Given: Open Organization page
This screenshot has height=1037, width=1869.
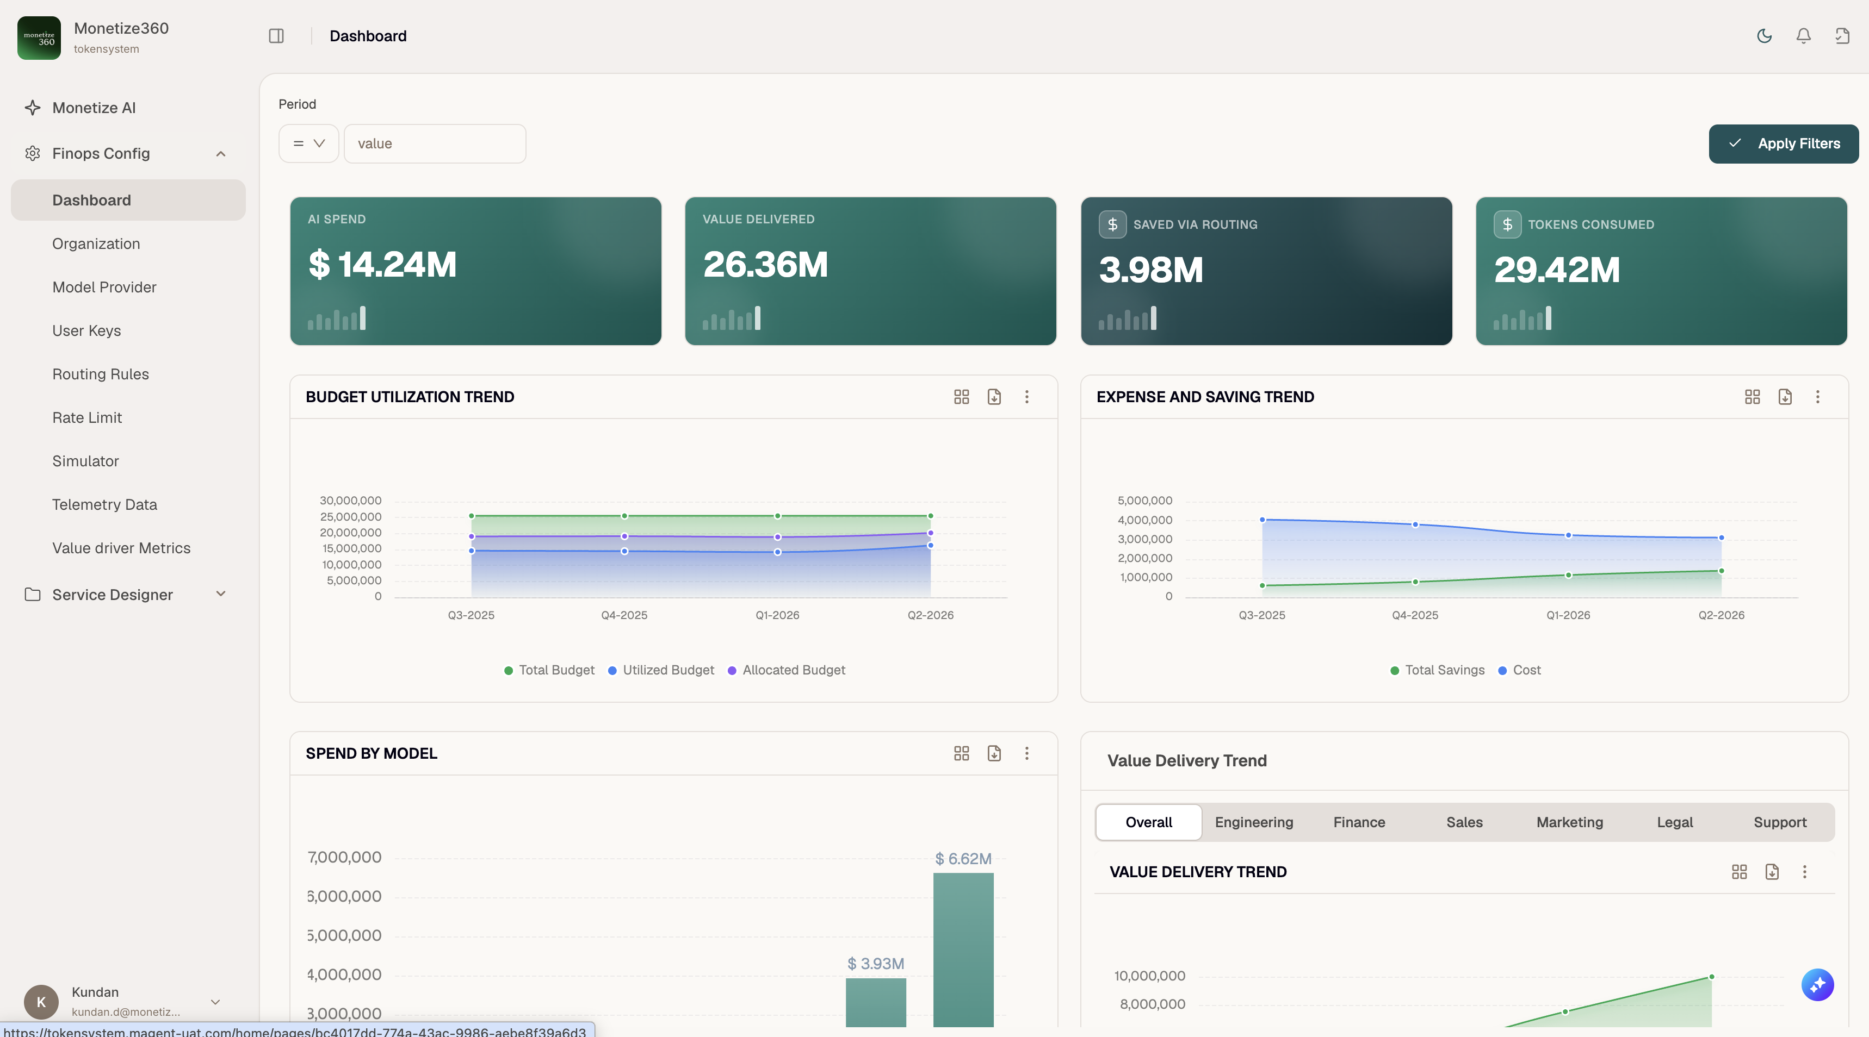Looking at the screenshot, I should [x=128, y=243].
